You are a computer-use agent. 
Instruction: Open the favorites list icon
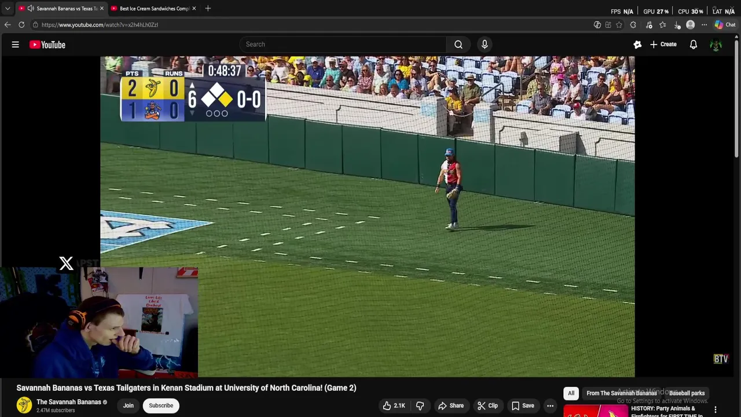pyautogui.click(x=663, y=25)
